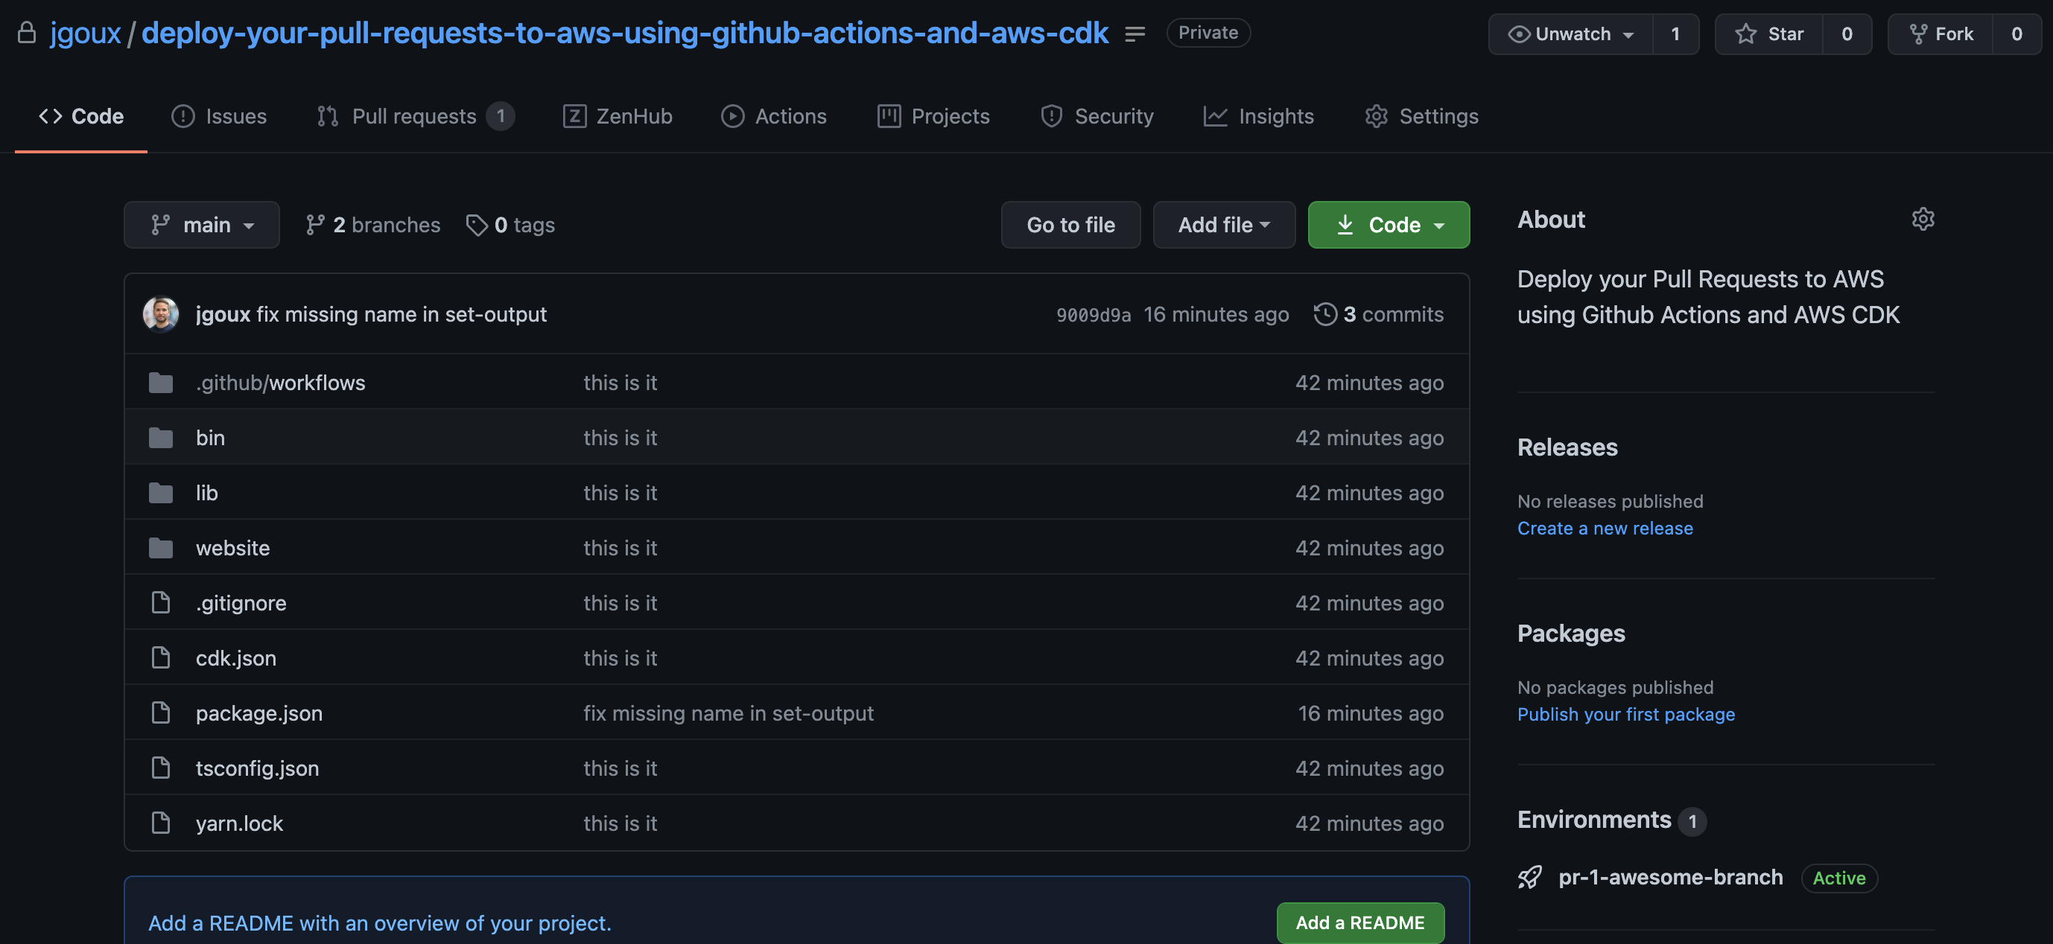The height and width of the screenshot is (944, 2053).
Task: Click the branches icon beside 2 branches
Action: point(315,226)
